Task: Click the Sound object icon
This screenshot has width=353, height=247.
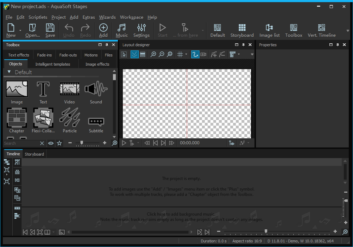Action: [x=96, y=89]
